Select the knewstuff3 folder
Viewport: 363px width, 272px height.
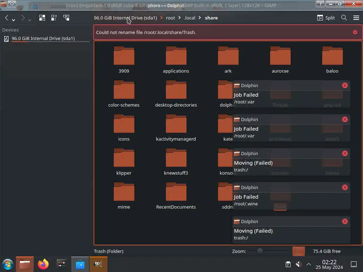pos(176,162)
